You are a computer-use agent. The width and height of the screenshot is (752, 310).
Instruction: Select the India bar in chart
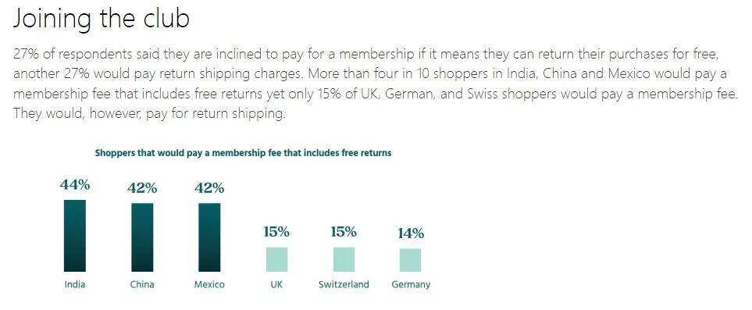[75, 236]
